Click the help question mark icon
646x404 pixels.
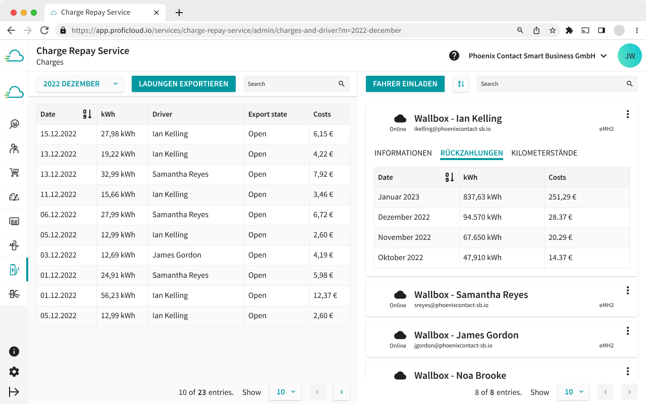click(454, 56)
